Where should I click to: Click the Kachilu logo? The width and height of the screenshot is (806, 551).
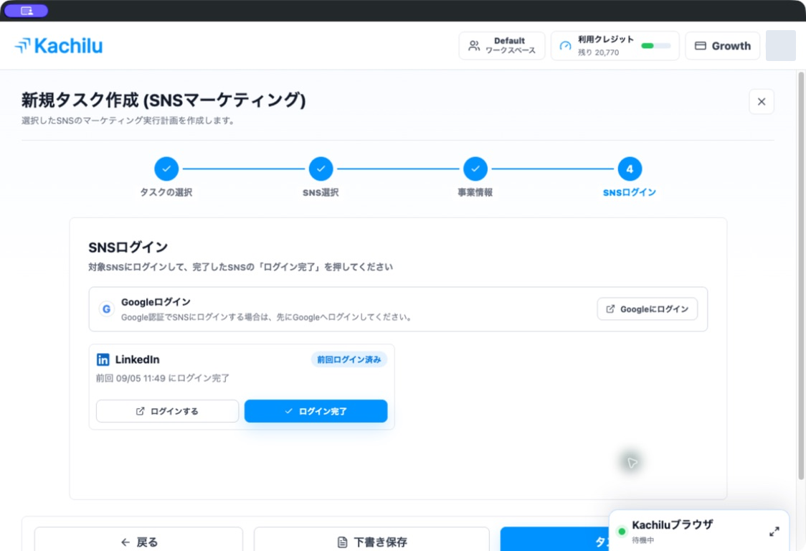[59, 46]
